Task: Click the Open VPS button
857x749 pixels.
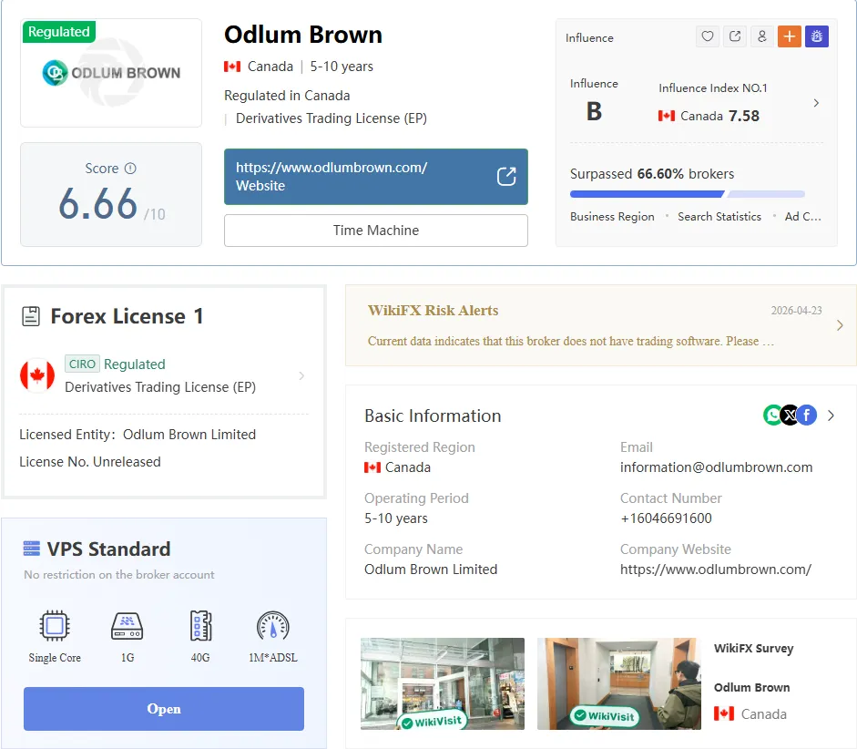Action: tap(163, 709)
